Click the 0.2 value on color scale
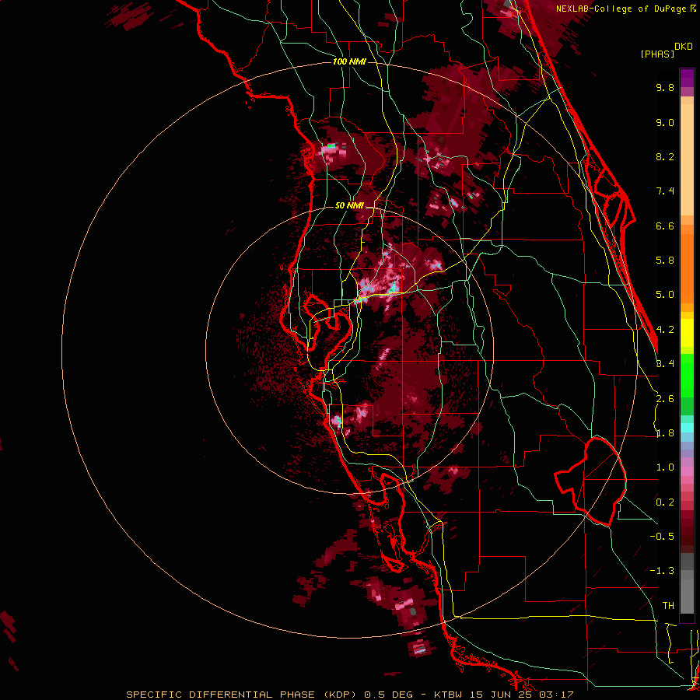700x700 pixels. [x=665, y=502]
